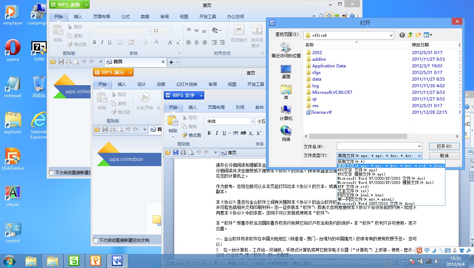The image size is (474, 268).
Task: Open 数据 tab in WPS 表格
Action: (x=145, y=17)
